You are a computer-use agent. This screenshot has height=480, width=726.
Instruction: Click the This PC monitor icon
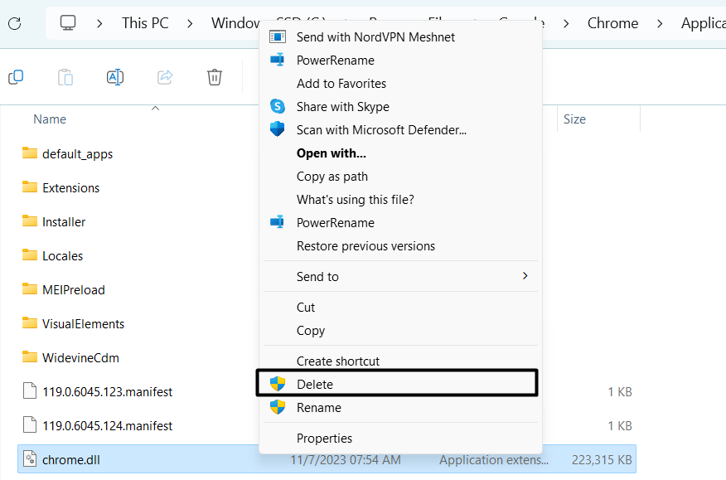coord(69,23)
